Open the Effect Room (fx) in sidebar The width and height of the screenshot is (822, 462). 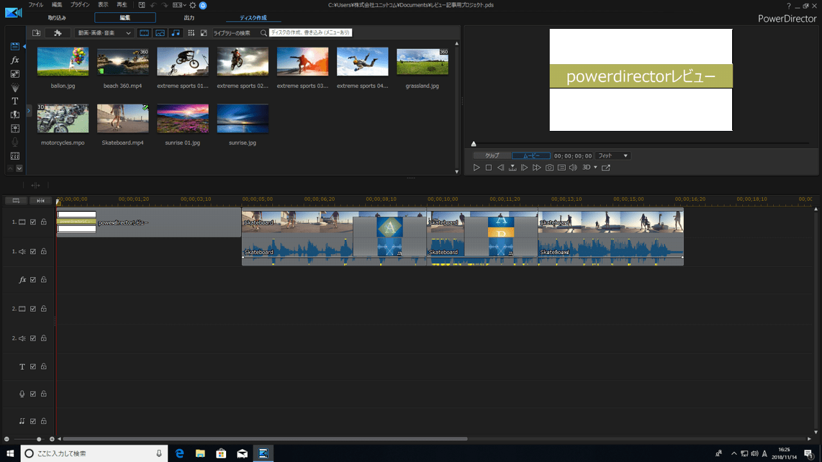pos(15,60)
